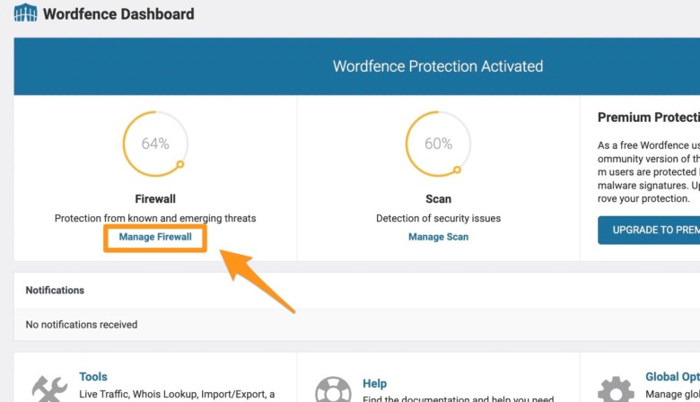This screenshot has width=700, height=402.
Task: Click the Firewall 64% progress circle
Action: [155, 144]
